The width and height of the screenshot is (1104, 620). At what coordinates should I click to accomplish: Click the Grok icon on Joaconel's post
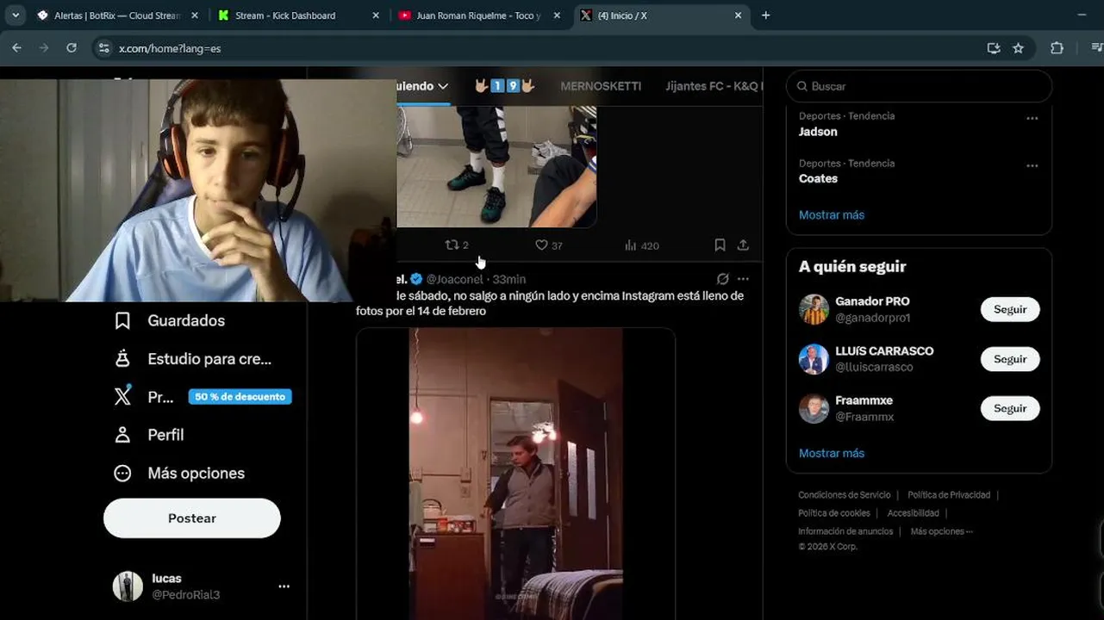click(722, 279)
